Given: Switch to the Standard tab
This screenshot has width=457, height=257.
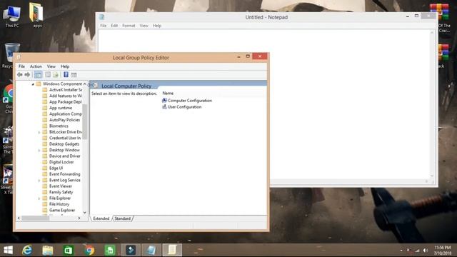Looking at the screenshot, I should click(x=122, y=218).
